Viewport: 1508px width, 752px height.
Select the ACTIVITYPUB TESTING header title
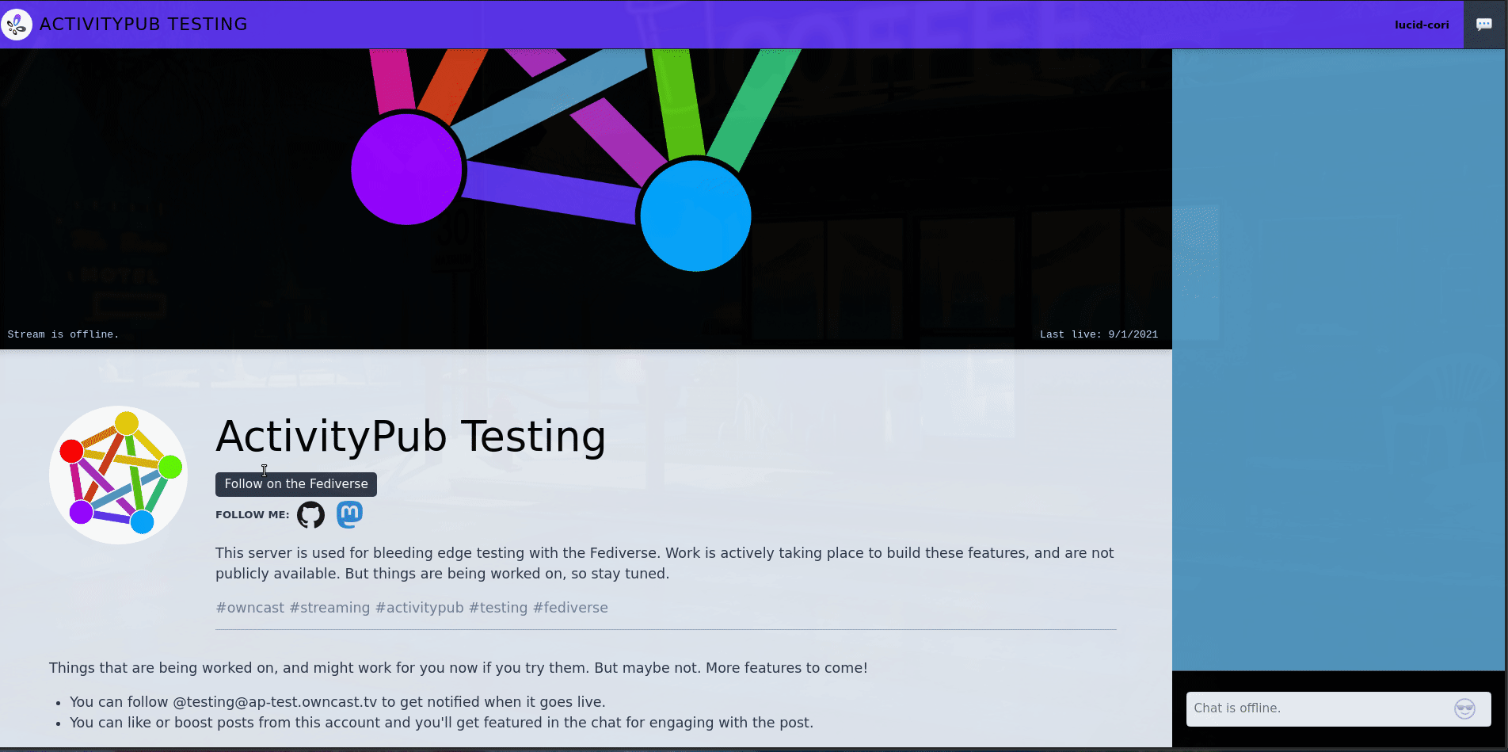[x=144, y=24]
